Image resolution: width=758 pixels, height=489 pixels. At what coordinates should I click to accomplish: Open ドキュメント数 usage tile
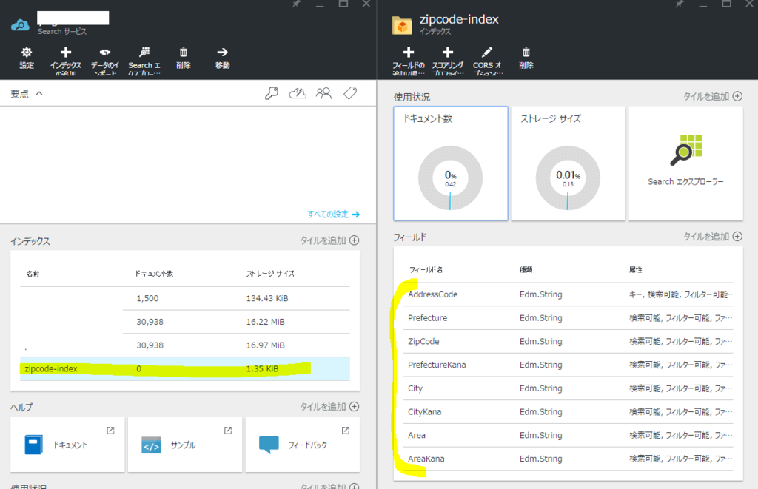pyautogui.click(x=451, y=163)
